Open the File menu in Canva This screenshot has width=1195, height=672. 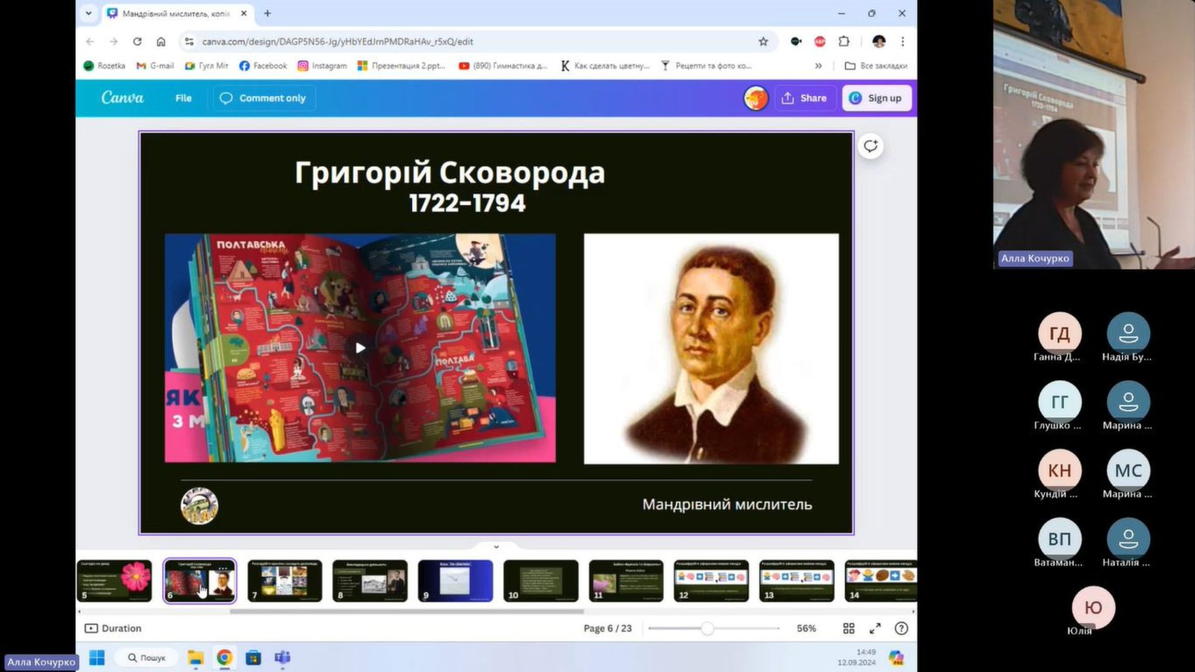coord(183,98)
